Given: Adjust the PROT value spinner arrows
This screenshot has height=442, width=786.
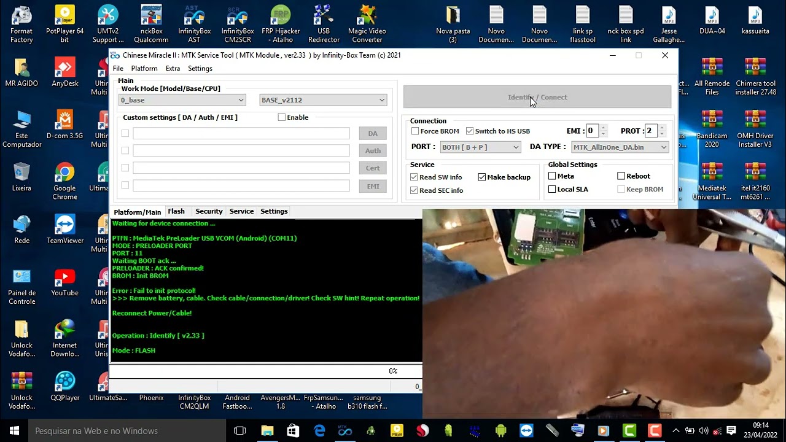Looking at the screenshot, I should click(661, 131).
